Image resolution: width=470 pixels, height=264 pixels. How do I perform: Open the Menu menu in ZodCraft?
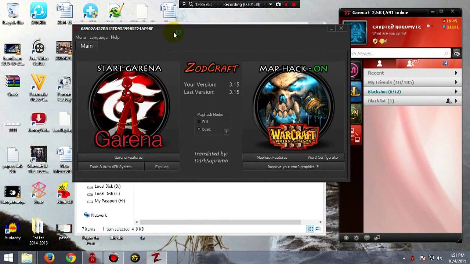(80, 37)
